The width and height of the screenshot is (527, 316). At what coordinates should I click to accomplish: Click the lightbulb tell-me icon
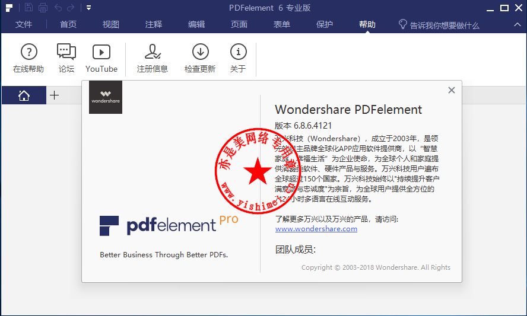402,24
